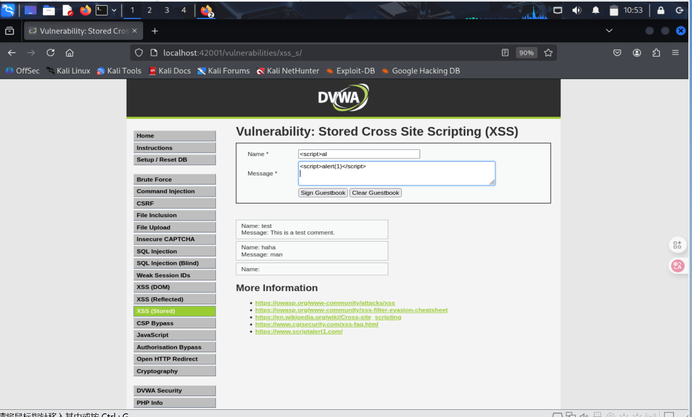Open Setup / Reset DB in sidebar
692x417 pixels.
click(x=175, y=160)
